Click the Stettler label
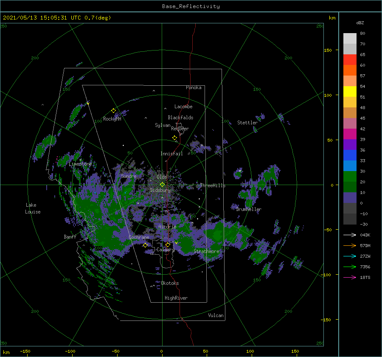 (x=247, y=123)
